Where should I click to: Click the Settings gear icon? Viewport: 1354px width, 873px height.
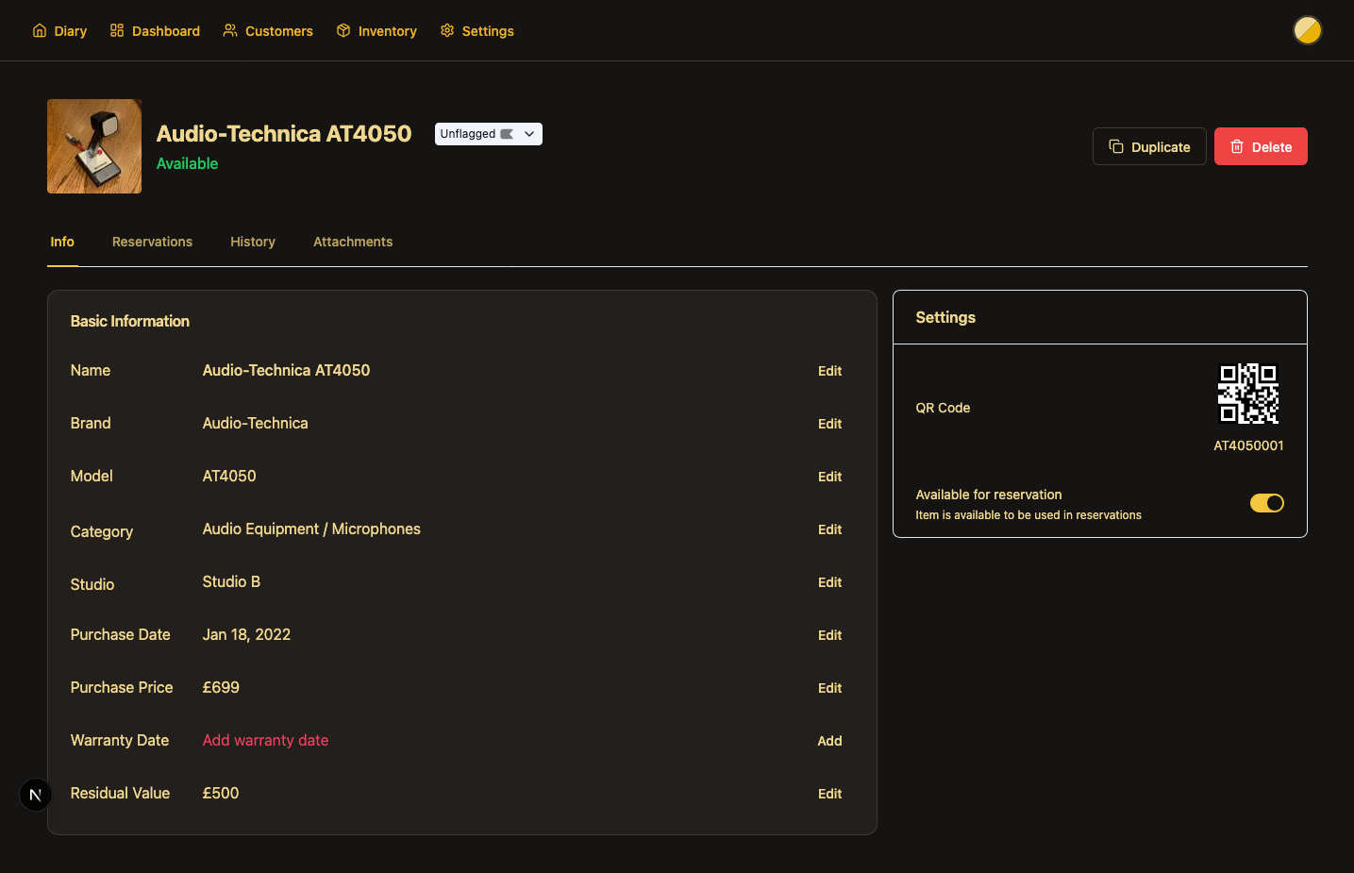pos(447,31)
